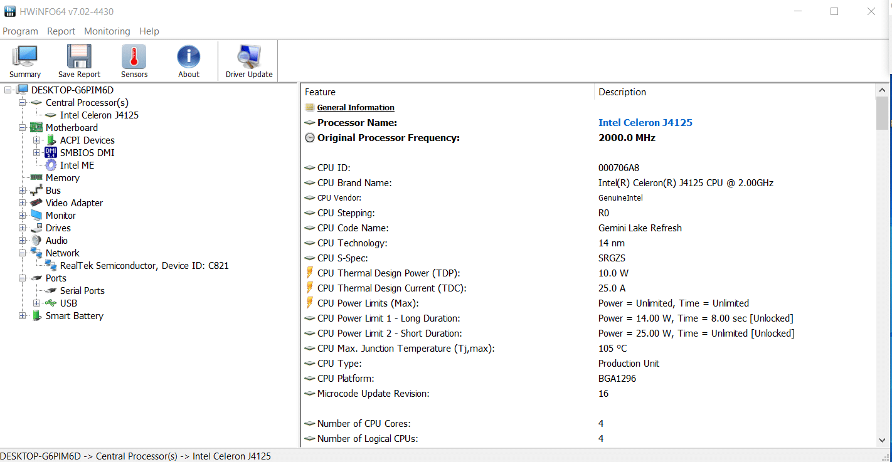892x462 pixels.
Task: Expand the Video Adapter node
Action: tap(23, 202)
